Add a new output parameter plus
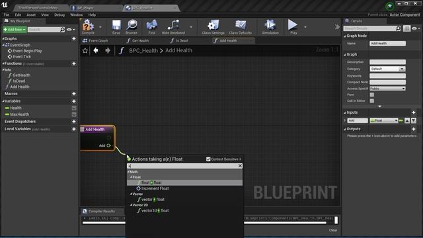The width and height of the screenshot is (423, 238). 414,129
